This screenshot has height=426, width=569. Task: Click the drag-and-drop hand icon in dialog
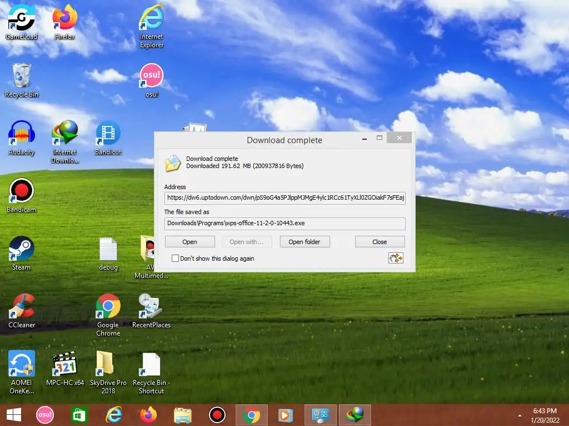pos(396,258)
